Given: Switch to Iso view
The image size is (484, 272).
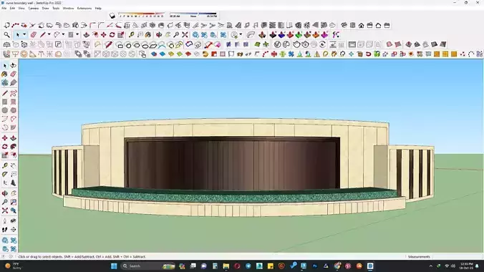Looking at the screenshot, I should coord(344,25).
